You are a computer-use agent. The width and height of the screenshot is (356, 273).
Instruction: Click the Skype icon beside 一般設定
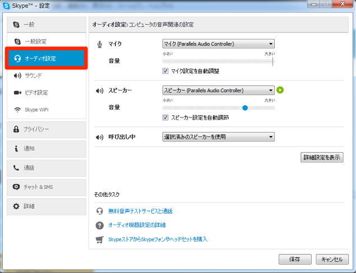[x=17, y=41]
